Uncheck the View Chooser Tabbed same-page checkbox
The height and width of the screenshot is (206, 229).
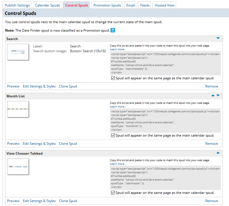113,192
